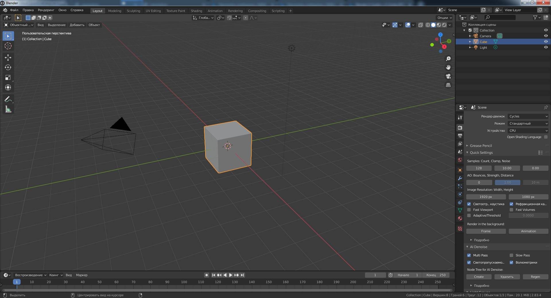Click the Animation render button

tap(528, 231)
